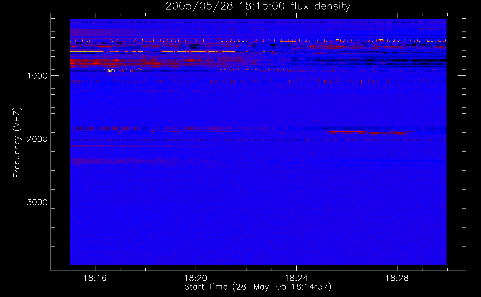481x297 pixels.
Task: Click the 'Frequency (MHZ)' y-axis label
Action: point(17,143)
